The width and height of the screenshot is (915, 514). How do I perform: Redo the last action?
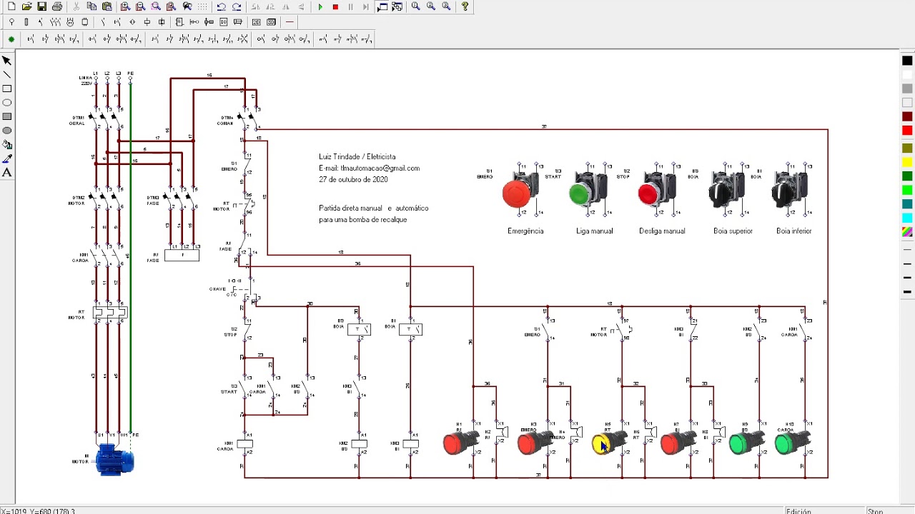(x=237, y=6)
